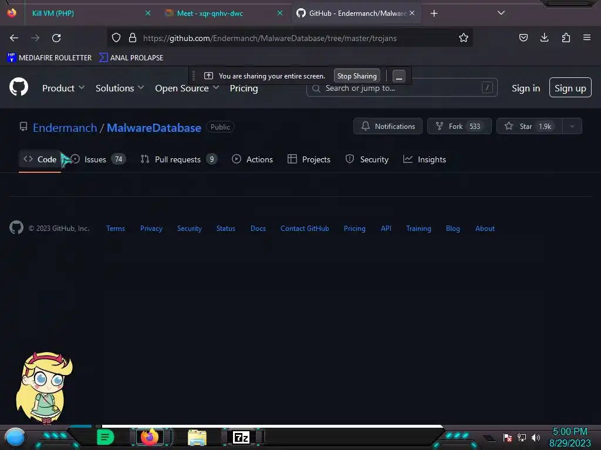
Task: Close the Meet xqr-qnhv-dwc tab
Action: (280, 13)
